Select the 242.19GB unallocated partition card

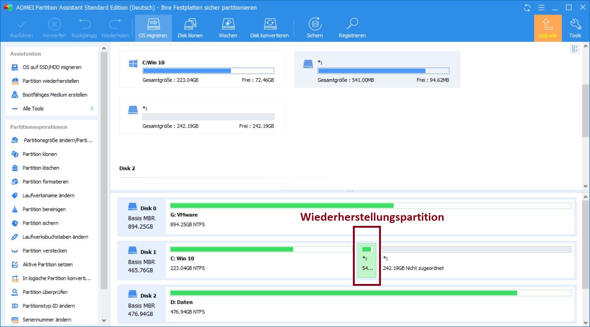202,115
